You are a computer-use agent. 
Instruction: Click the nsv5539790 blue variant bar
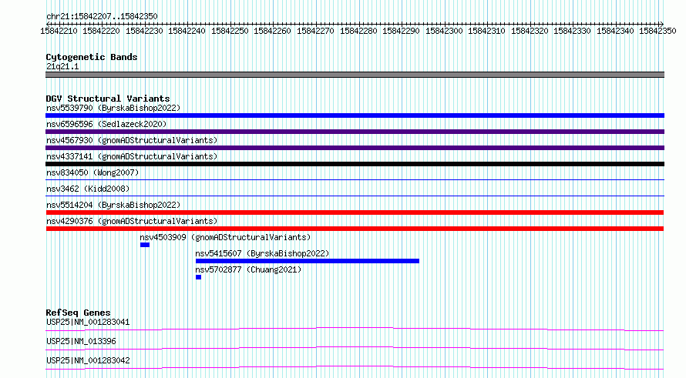tap(355, 115)
